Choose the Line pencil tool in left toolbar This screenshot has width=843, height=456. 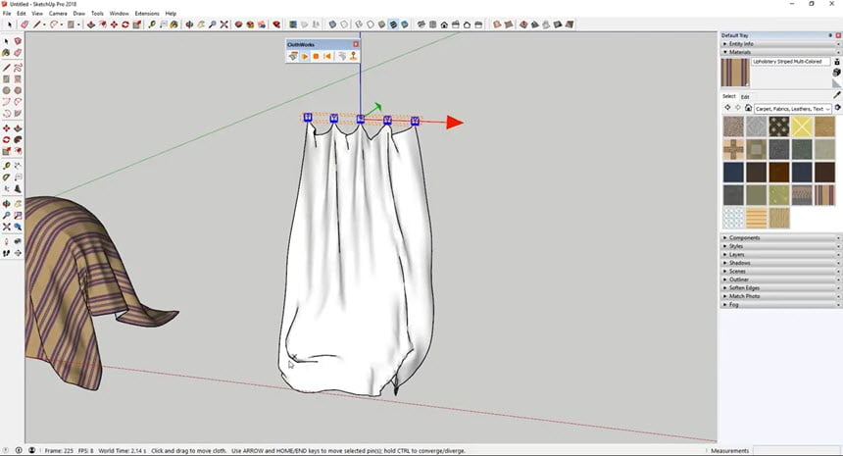pos(7,68)
